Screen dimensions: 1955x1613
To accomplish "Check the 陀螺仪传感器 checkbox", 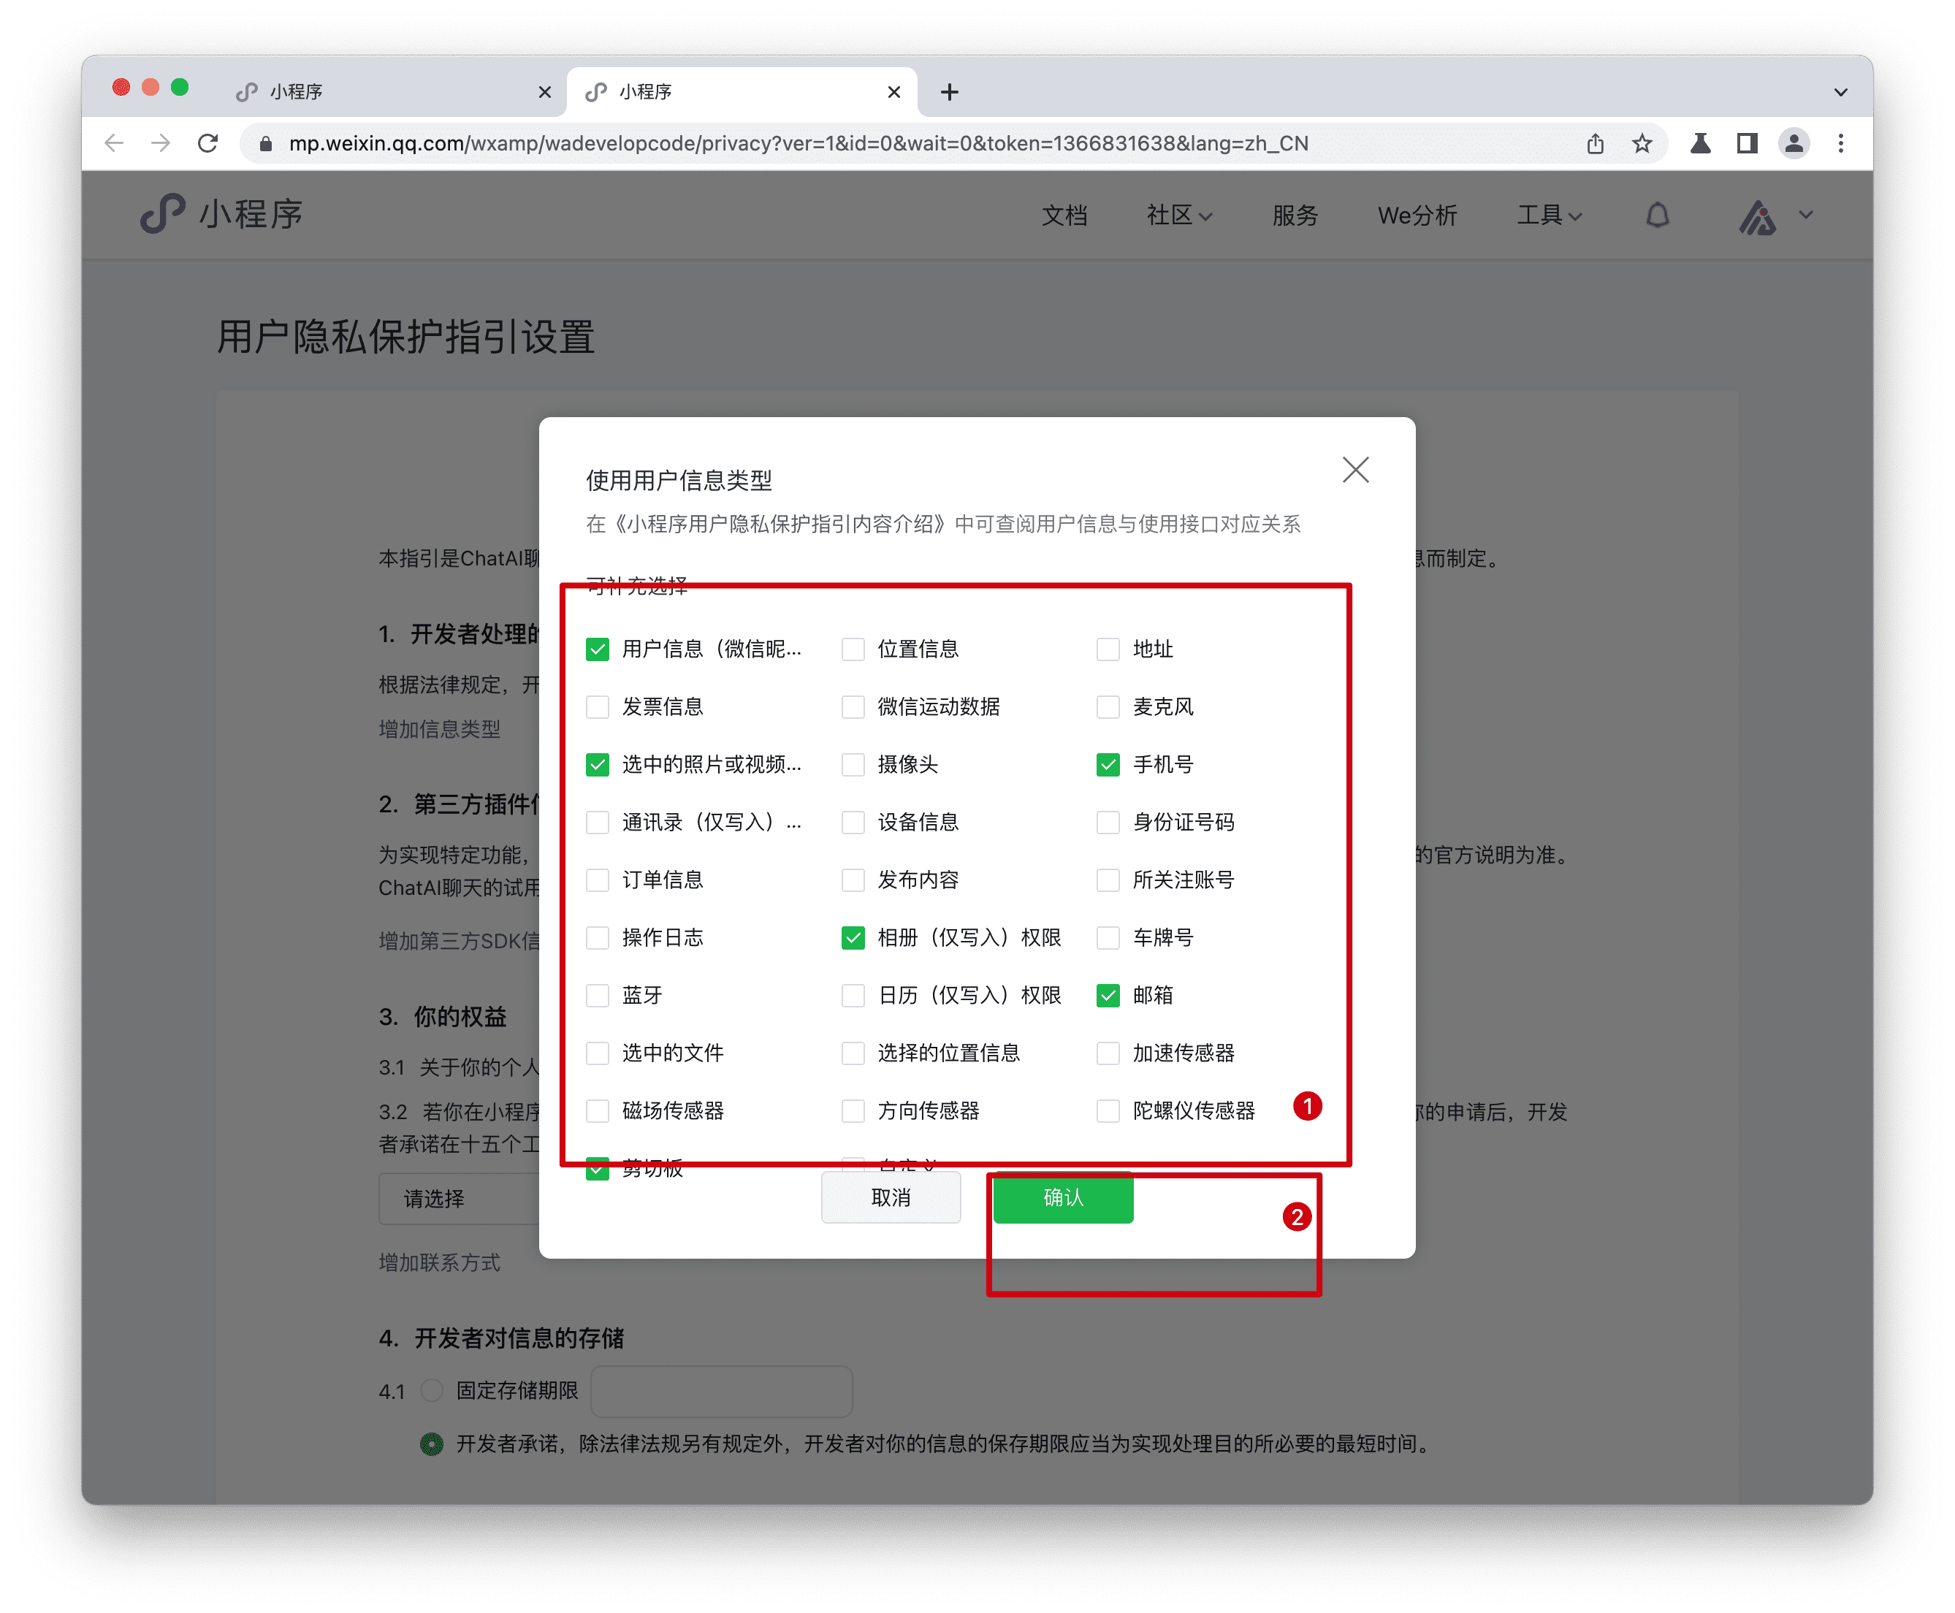I will 1108,1110.
